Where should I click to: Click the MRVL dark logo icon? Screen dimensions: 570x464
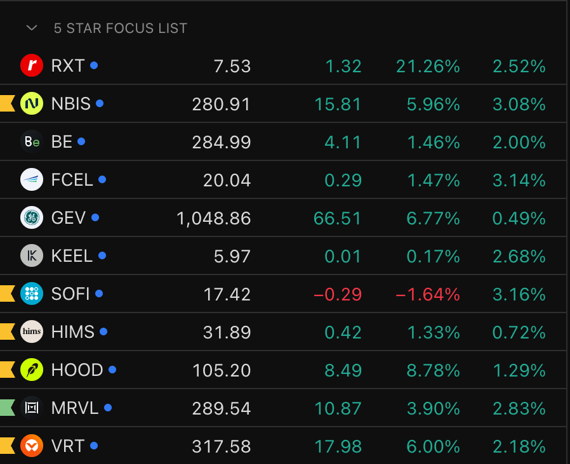tap(32, 408)
